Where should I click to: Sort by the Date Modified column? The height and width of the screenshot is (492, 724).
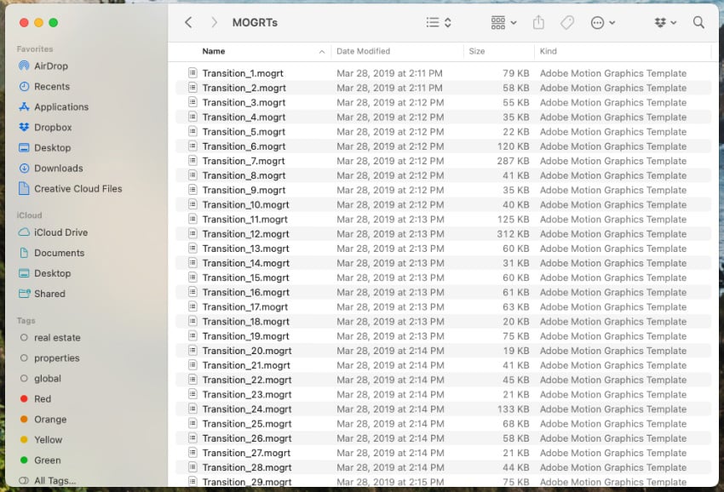(x=363, y=51)
